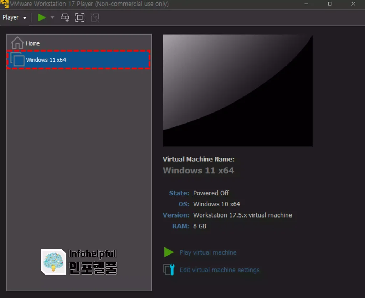Close the VMware Player window
Image resolution: width=365 pixels, height=298 pixels.
click(353, 4)
